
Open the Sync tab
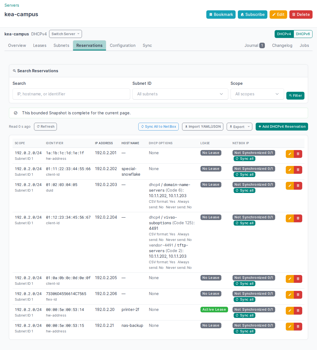click(147, 45)
